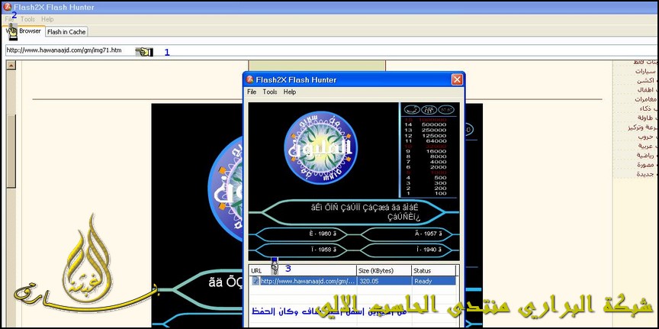The image size is (659, 329).
Task: Open Tools menu in the popup window
Action: [x=270, y=92]
